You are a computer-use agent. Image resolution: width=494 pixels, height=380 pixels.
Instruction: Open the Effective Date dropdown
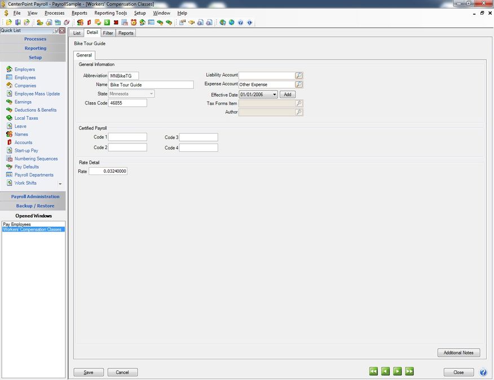pos(275,95)
